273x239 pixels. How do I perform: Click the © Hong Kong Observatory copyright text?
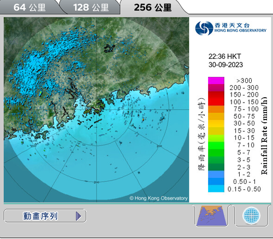[158, 198]
